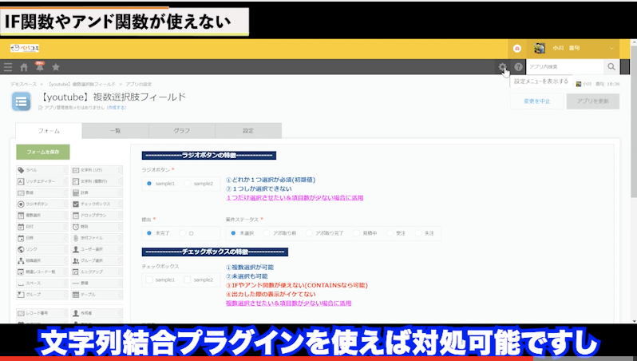Tick the sample1 checkbox
The image size is (637, 361).
click(151, 280)
